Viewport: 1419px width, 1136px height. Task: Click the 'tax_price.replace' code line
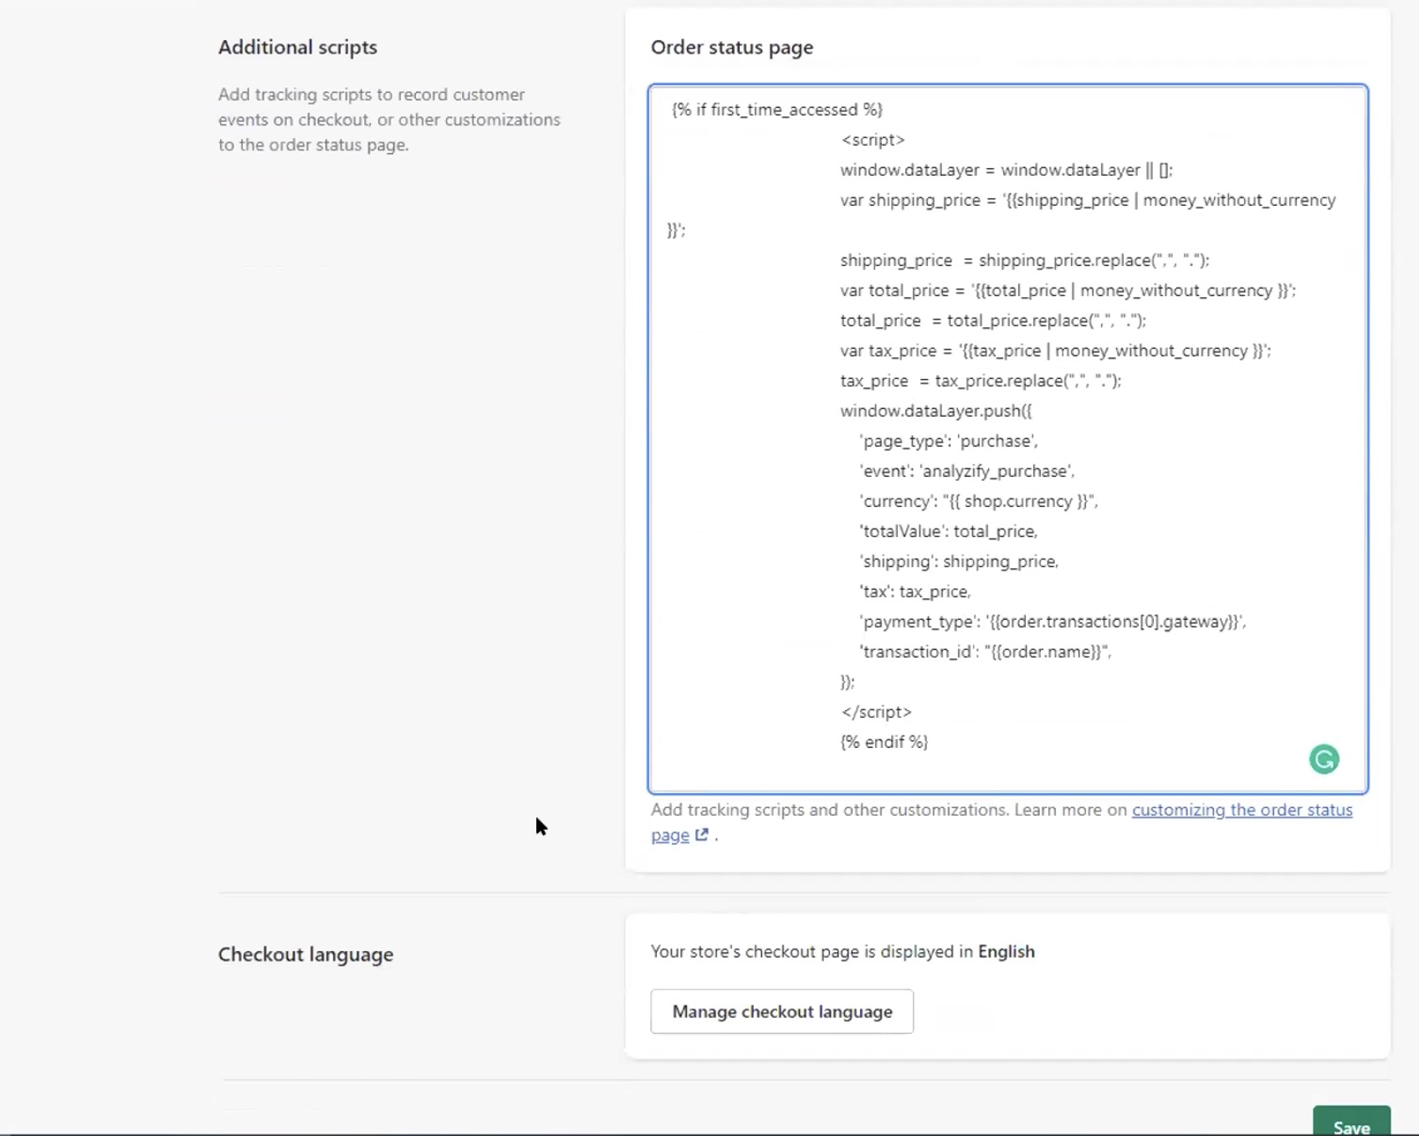[x=980, y=381]
